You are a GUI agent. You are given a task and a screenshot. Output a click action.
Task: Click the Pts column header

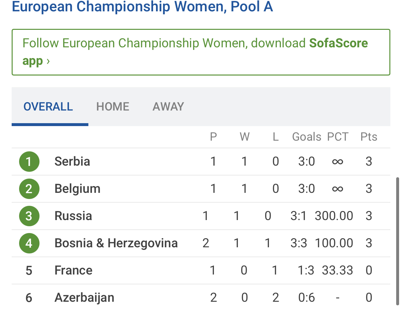pyautogui.click(x=369, y=137)
